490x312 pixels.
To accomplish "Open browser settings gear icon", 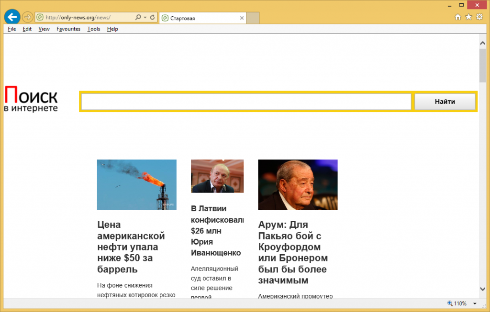I will (x=479, y=17).
